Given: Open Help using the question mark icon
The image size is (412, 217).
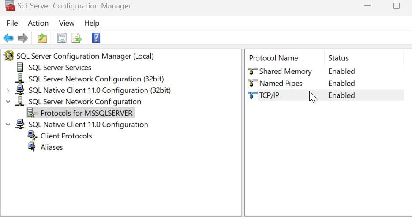Looking at the screenshot, I should pyautogui.click(x=96, y=38).
